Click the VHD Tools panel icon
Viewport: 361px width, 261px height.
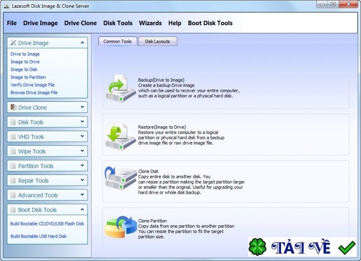[x=14, y=137]
